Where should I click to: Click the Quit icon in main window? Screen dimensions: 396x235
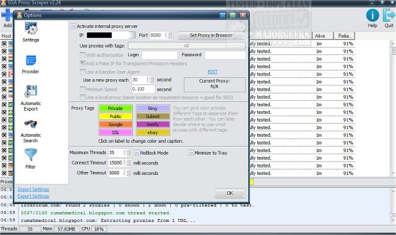click(389, 18)
